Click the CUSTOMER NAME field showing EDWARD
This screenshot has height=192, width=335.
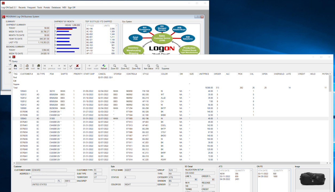pyautogui.click(x=49, y=170)
